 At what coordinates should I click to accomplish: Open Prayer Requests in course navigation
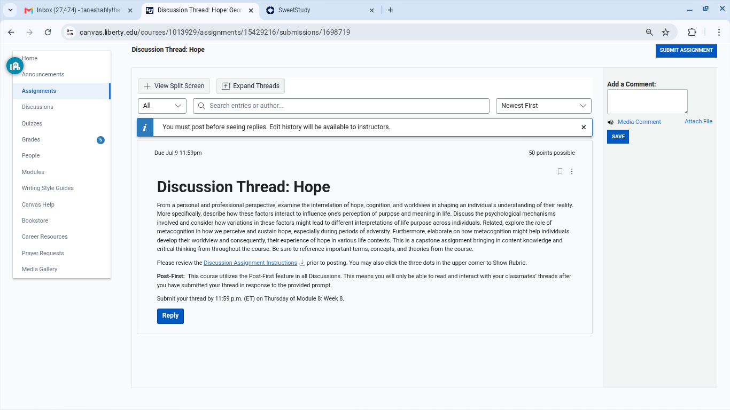43,253
